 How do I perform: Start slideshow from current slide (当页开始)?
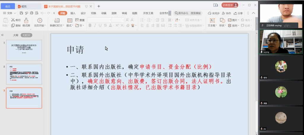[x=40, y=22]
